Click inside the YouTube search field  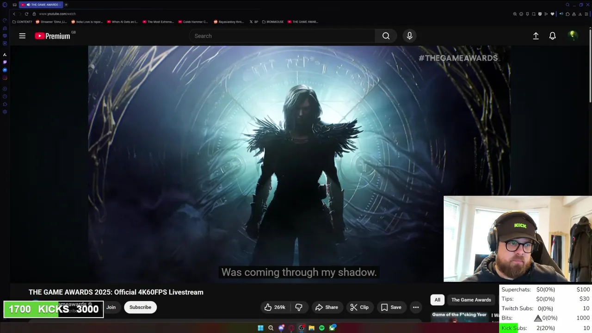(x=282, y=36)
